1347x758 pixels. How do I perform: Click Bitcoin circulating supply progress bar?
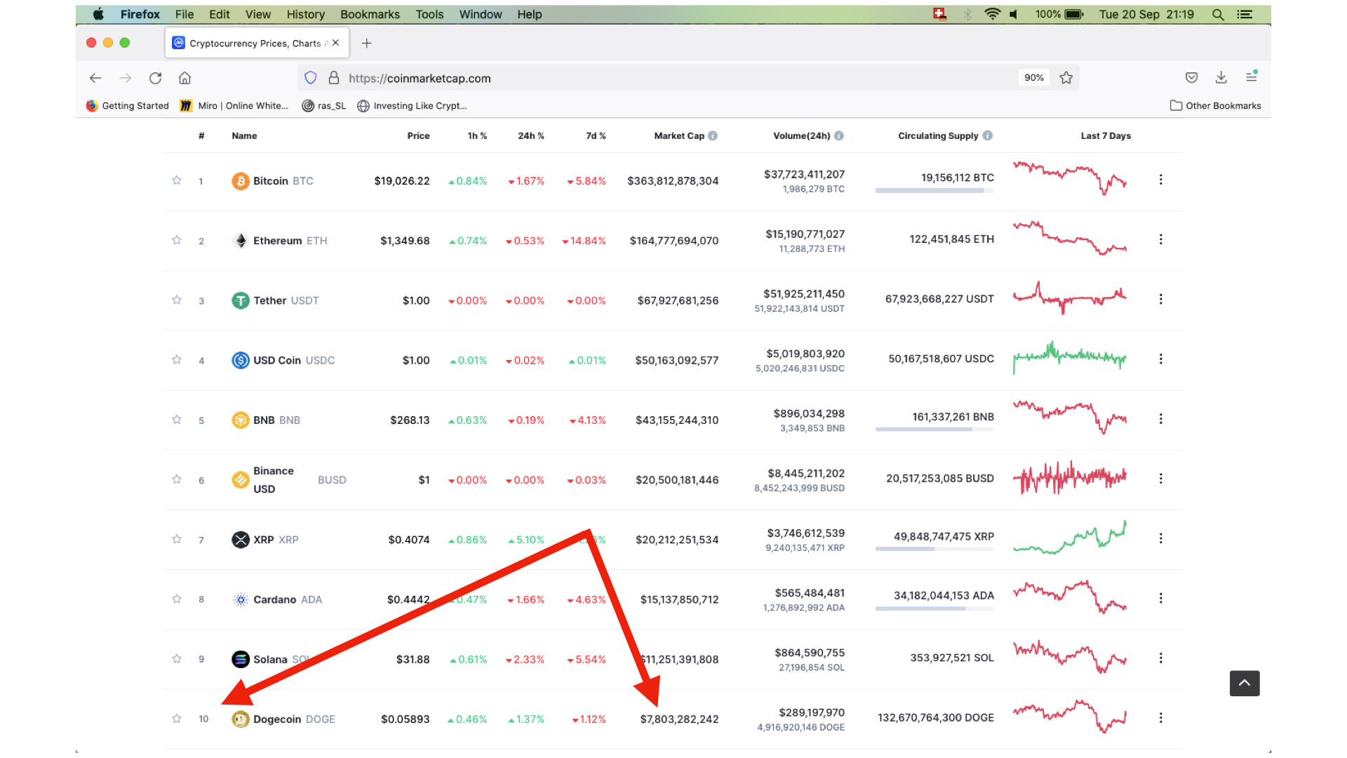934,191
